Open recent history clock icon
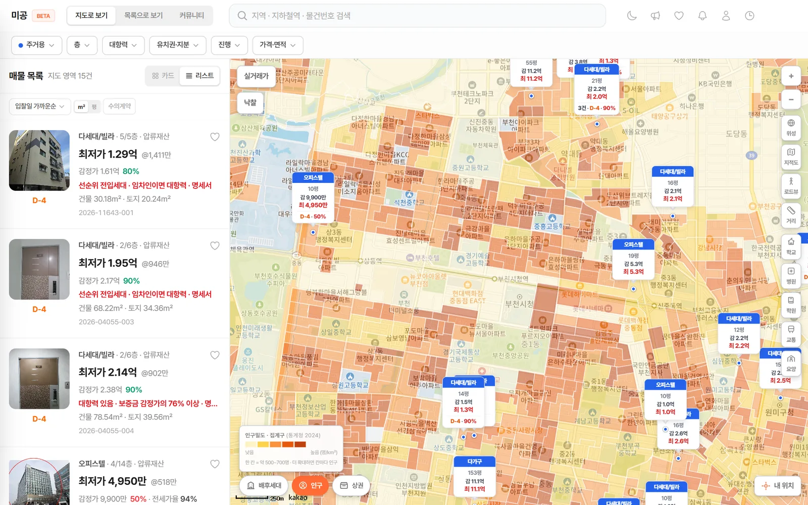 tap(750, 16)
